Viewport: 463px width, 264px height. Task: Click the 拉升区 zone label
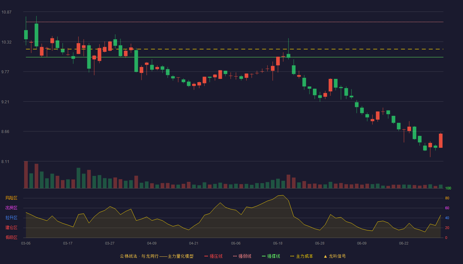pos(11,218)
